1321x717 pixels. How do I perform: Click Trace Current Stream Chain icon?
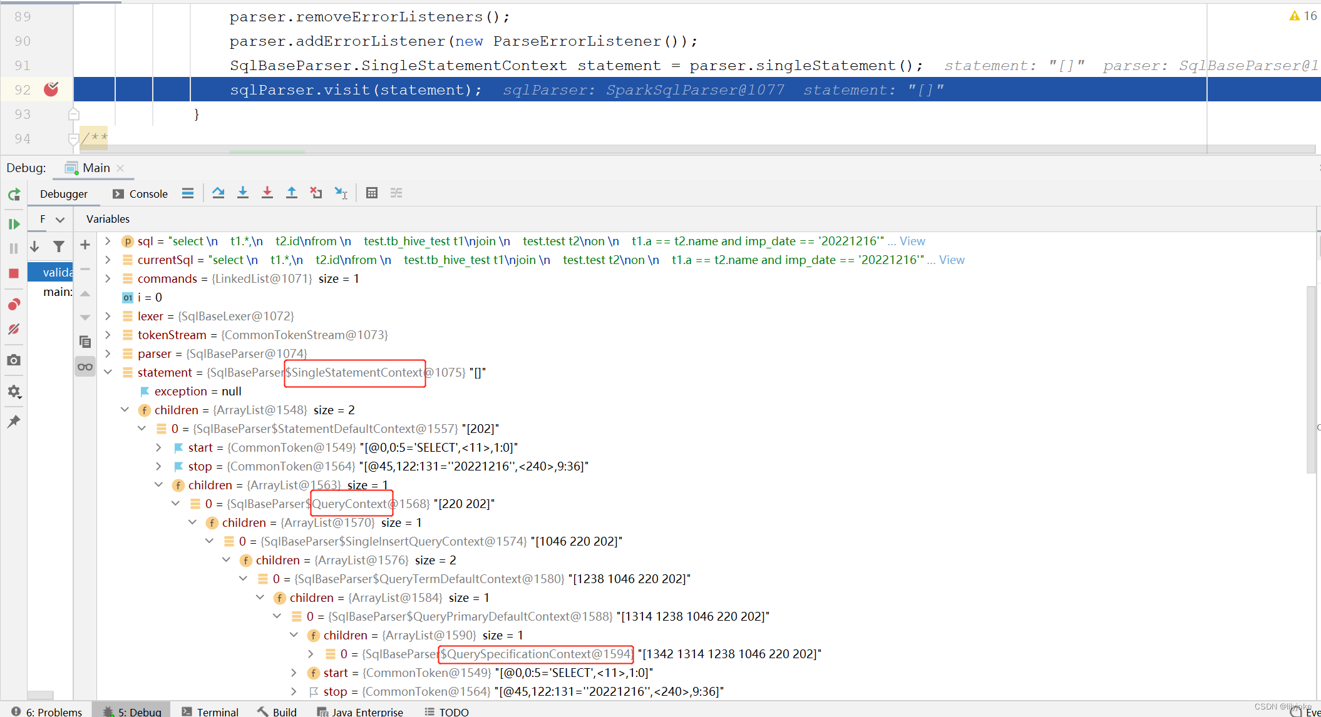pos(396,193)
